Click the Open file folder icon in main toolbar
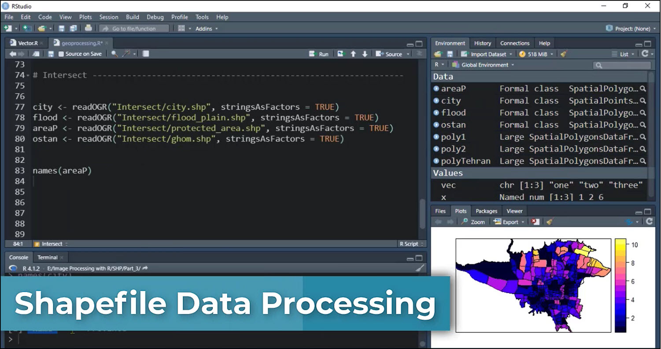 click(x=41, y=28)
